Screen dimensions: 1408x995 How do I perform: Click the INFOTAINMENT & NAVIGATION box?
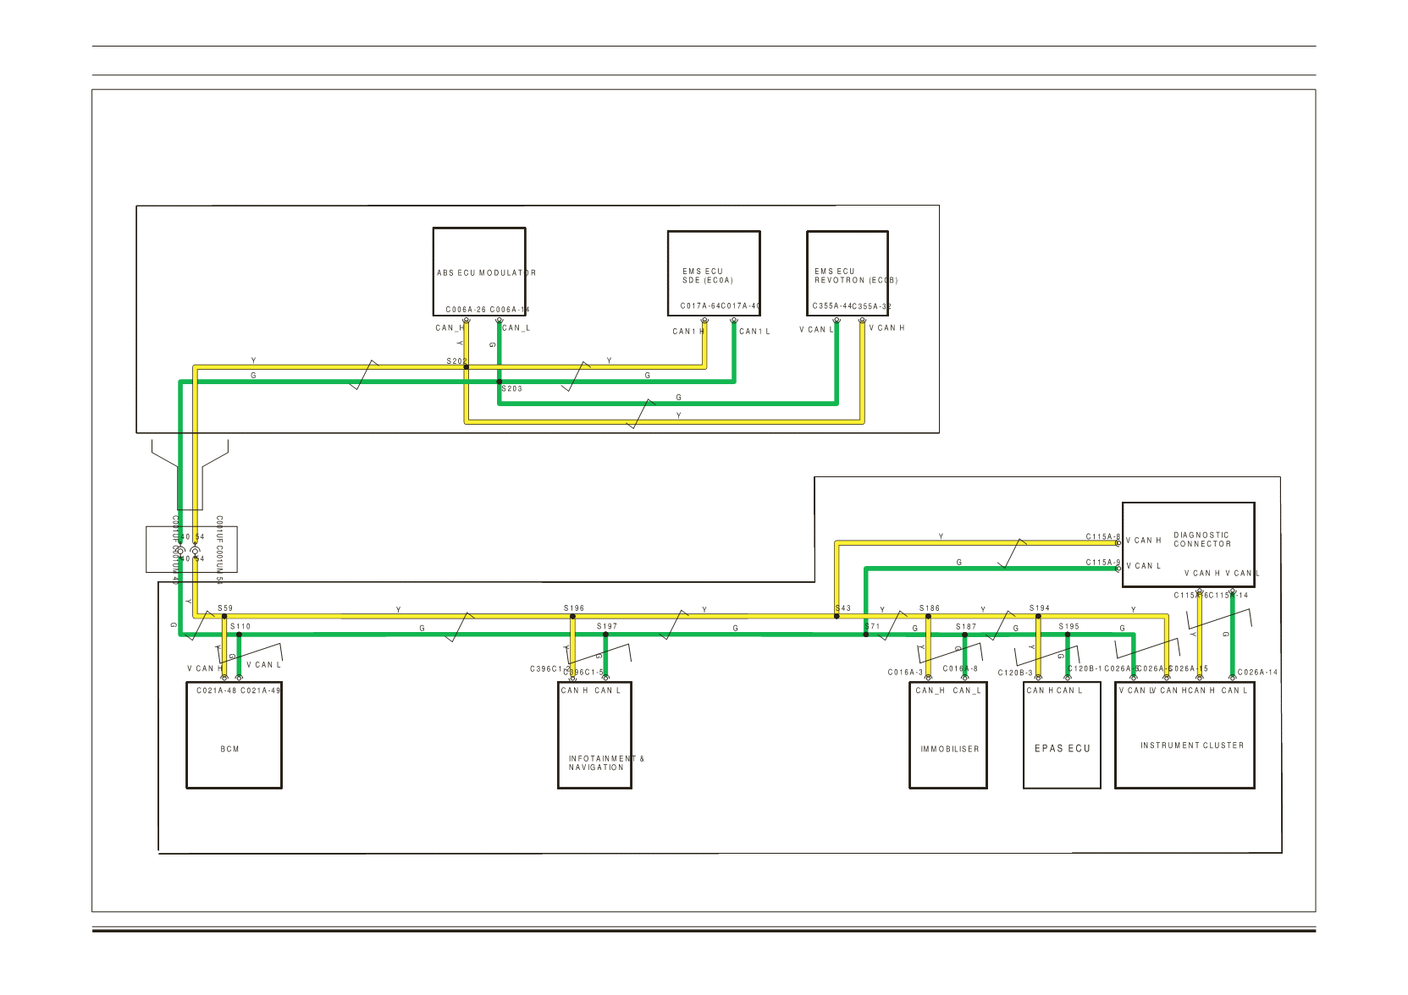[x=594, y=735]
